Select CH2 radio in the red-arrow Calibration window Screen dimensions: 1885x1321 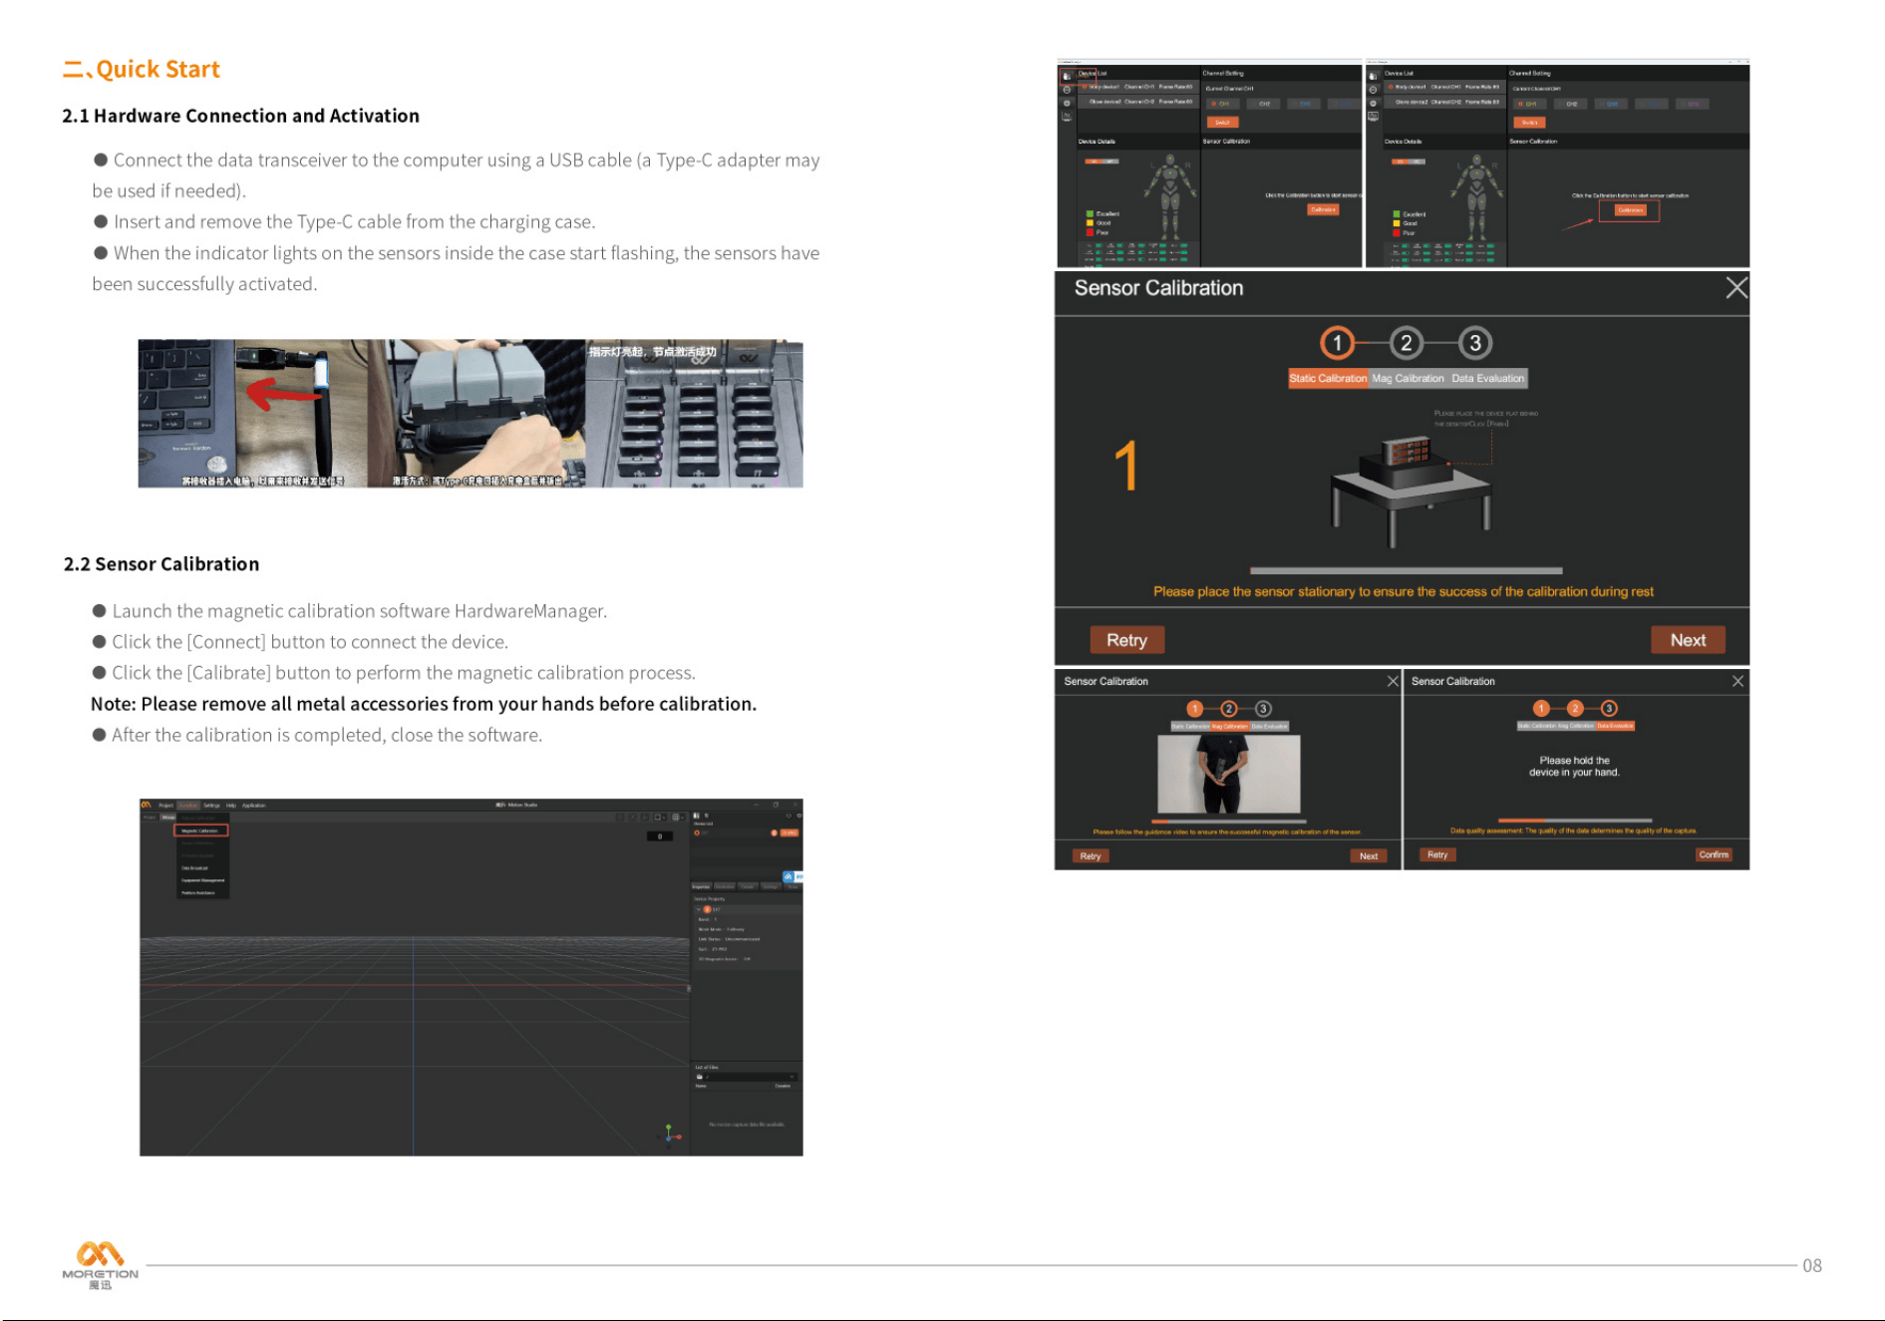coord(1571,104)
